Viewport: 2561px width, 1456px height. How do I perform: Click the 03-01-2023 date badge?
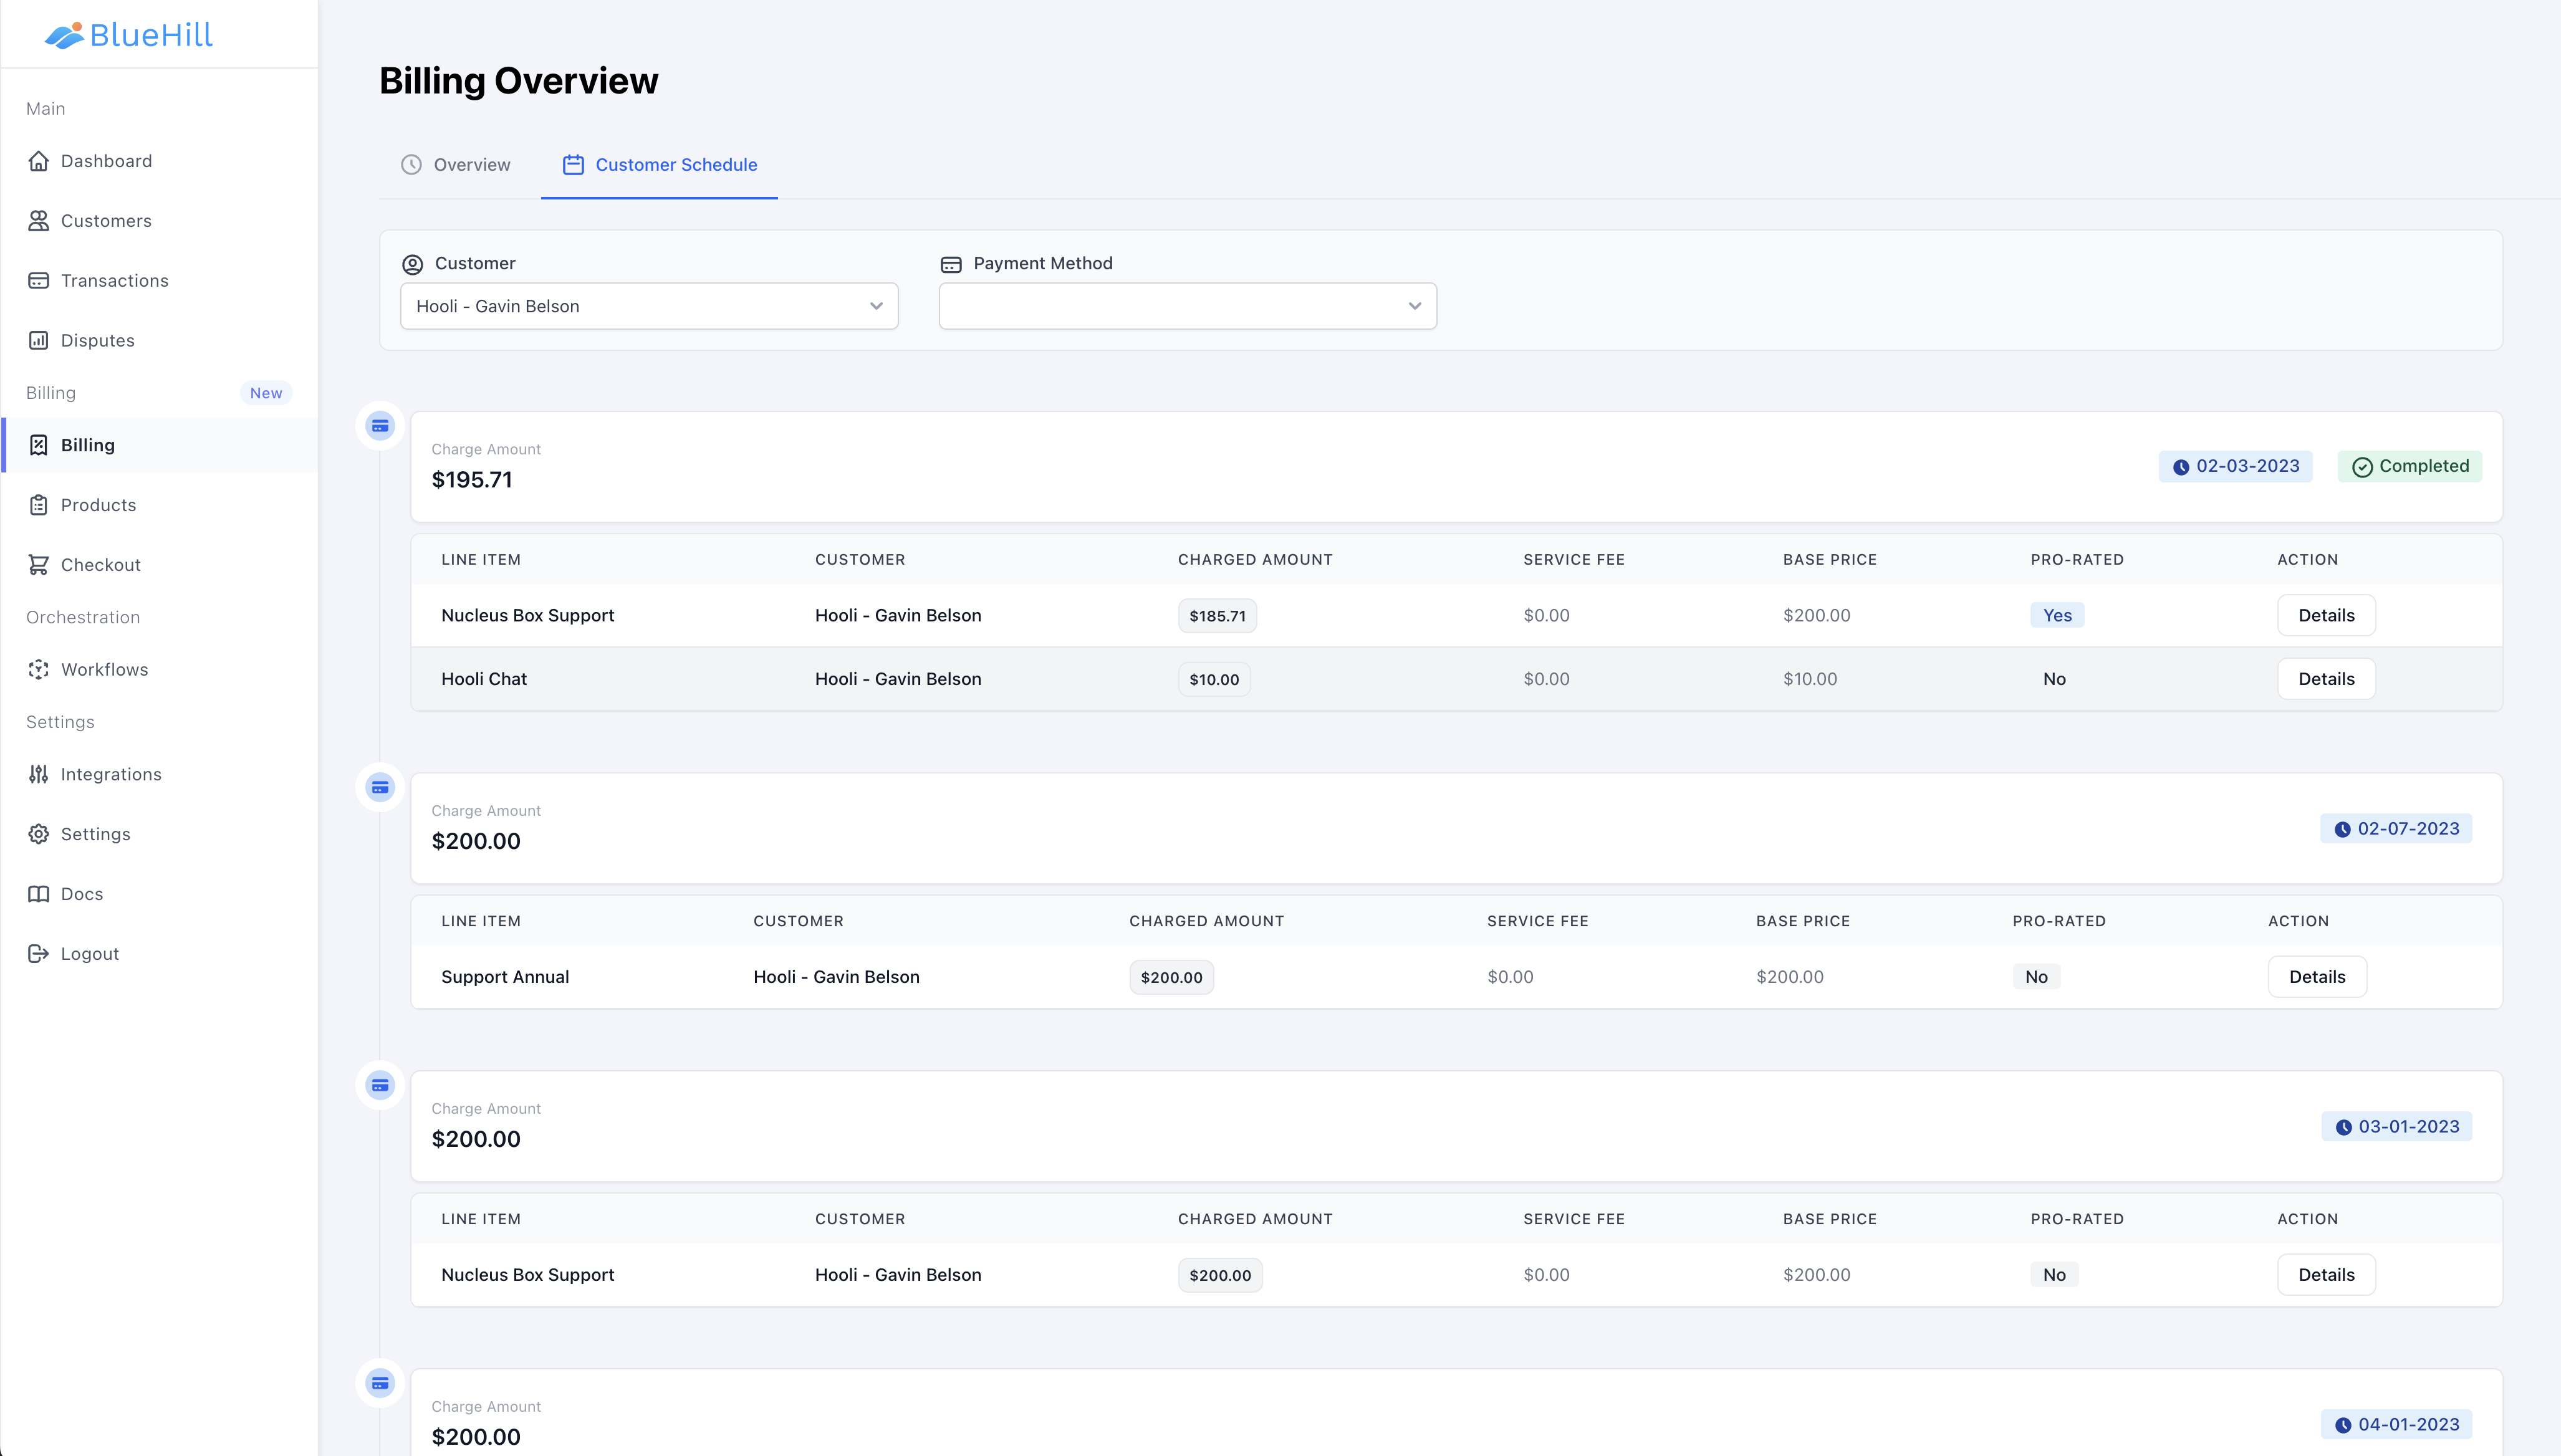click(x=2396, y=1126)
